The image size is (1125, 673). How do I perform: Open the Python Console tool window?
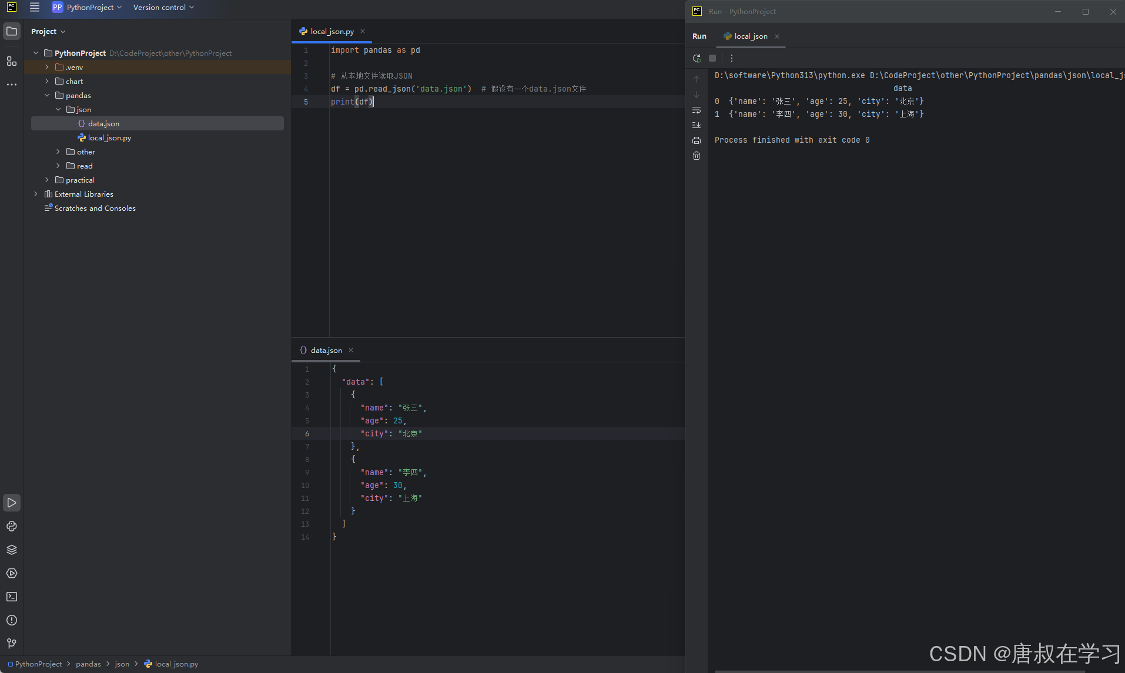[12, 526]
